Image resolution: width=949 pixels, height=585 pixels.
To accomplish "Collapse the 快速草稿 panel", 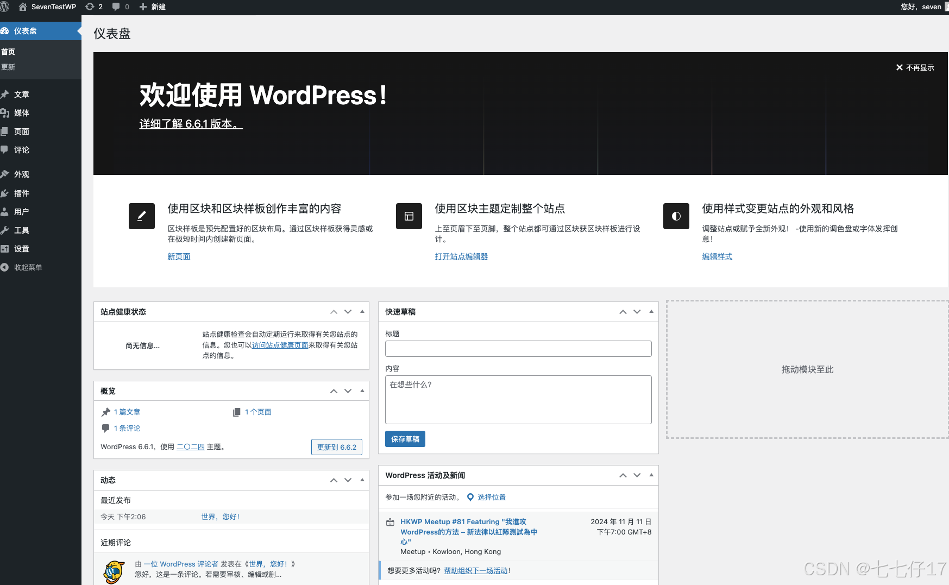I will (x=651, y=312).
